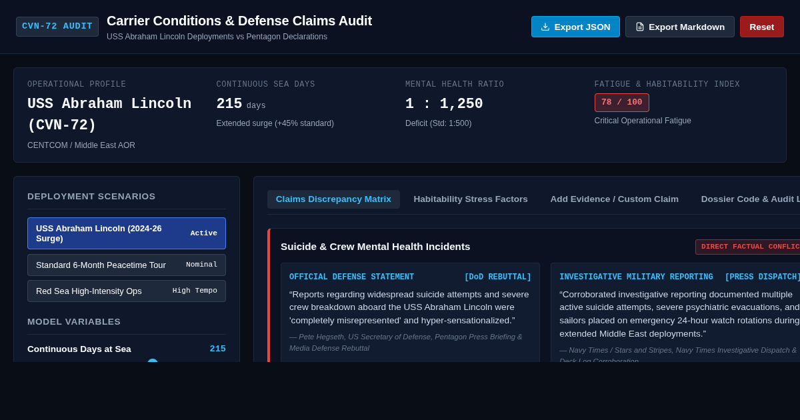Screen dimensions: 800x420
Task: Click the Deficit (Std: 1:500) note
Action: [x=438, y=123]
